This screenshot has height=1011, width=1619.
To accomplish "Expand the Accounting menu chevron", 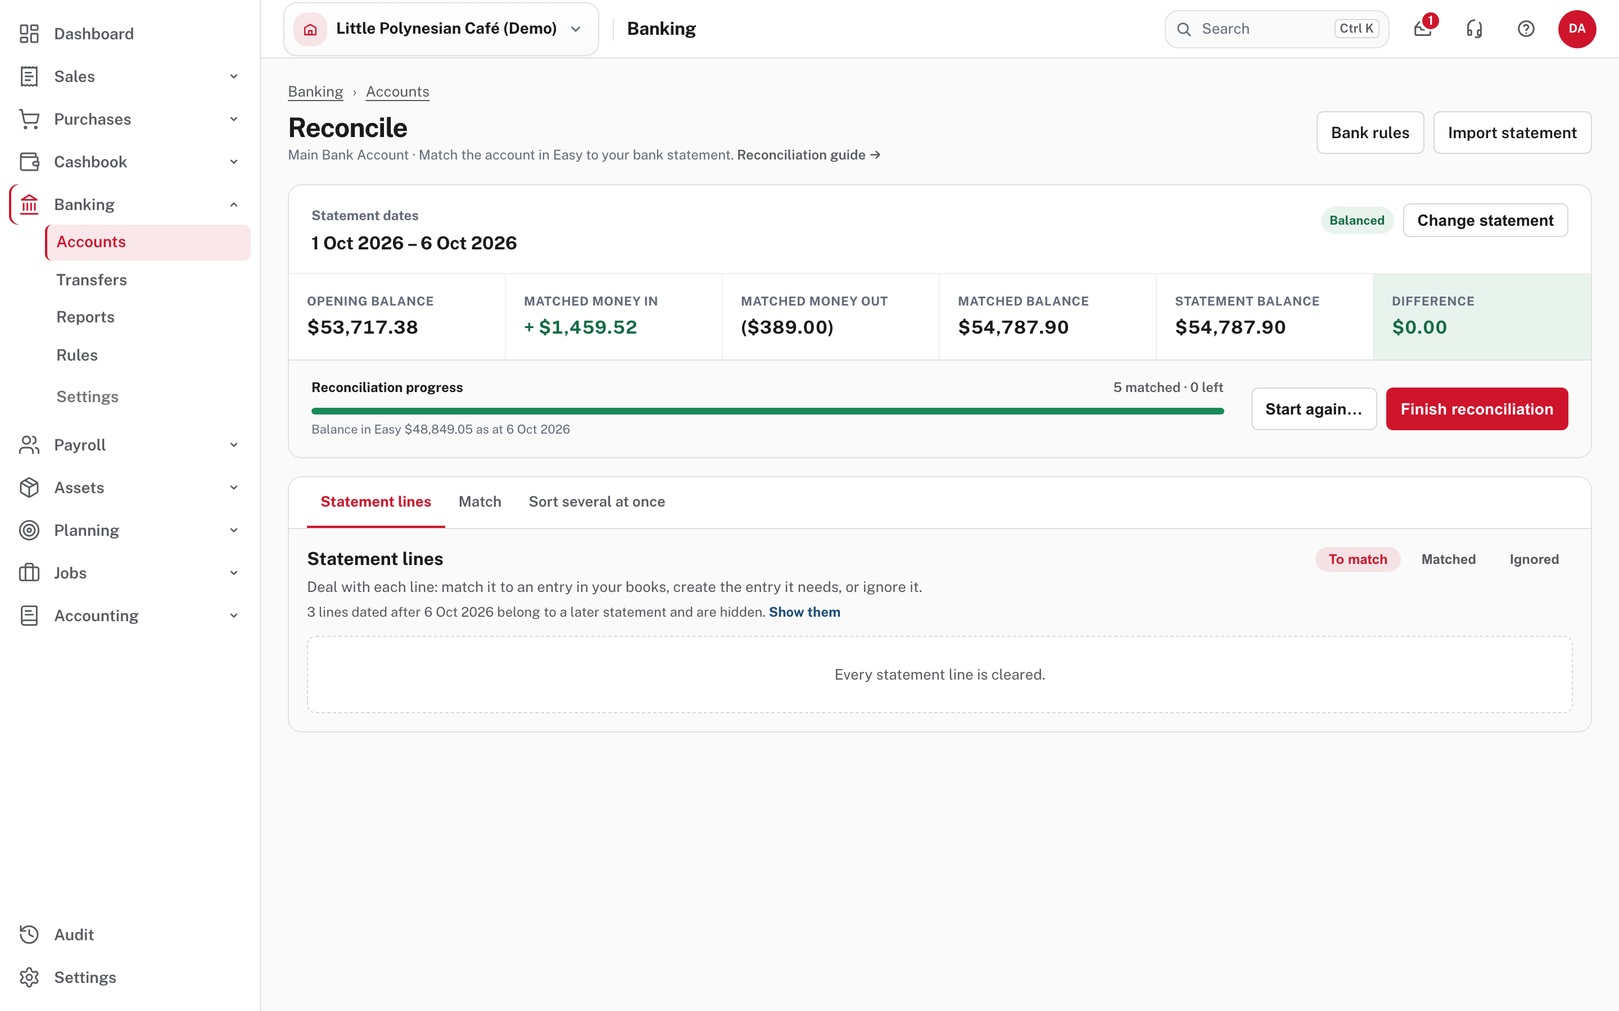I will coord(233,616).
